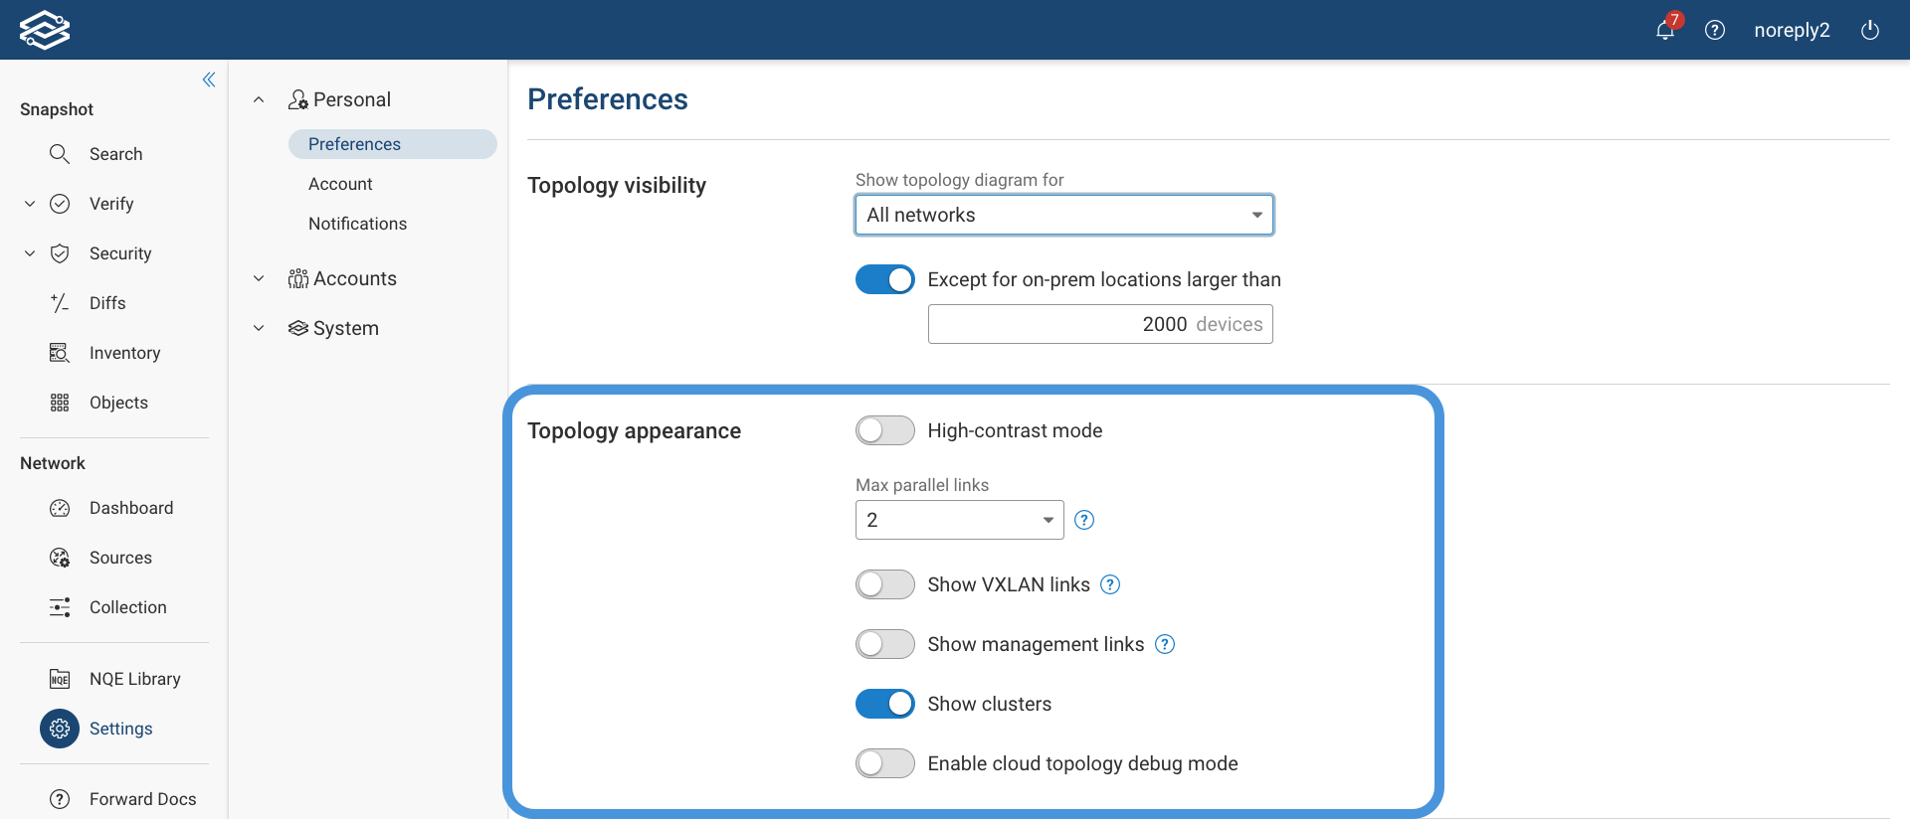Click the noreply2 username
The width and height of the screenshot is (1910, 819).
pyautogui.click(x=1792, y=30)
